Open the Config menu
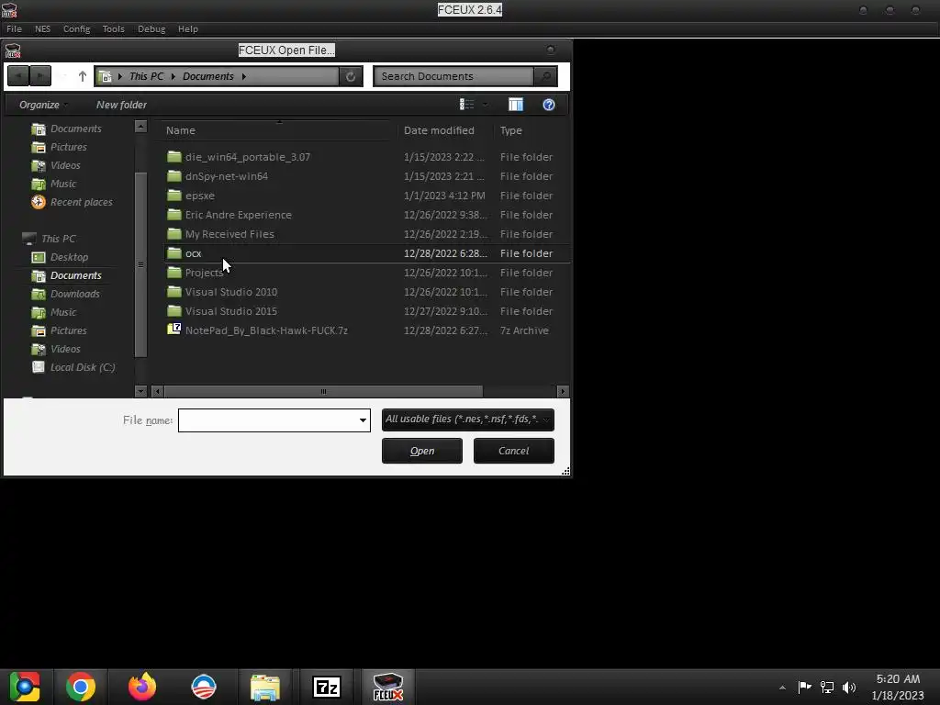 pyautogui.click(x=77, y=28)
